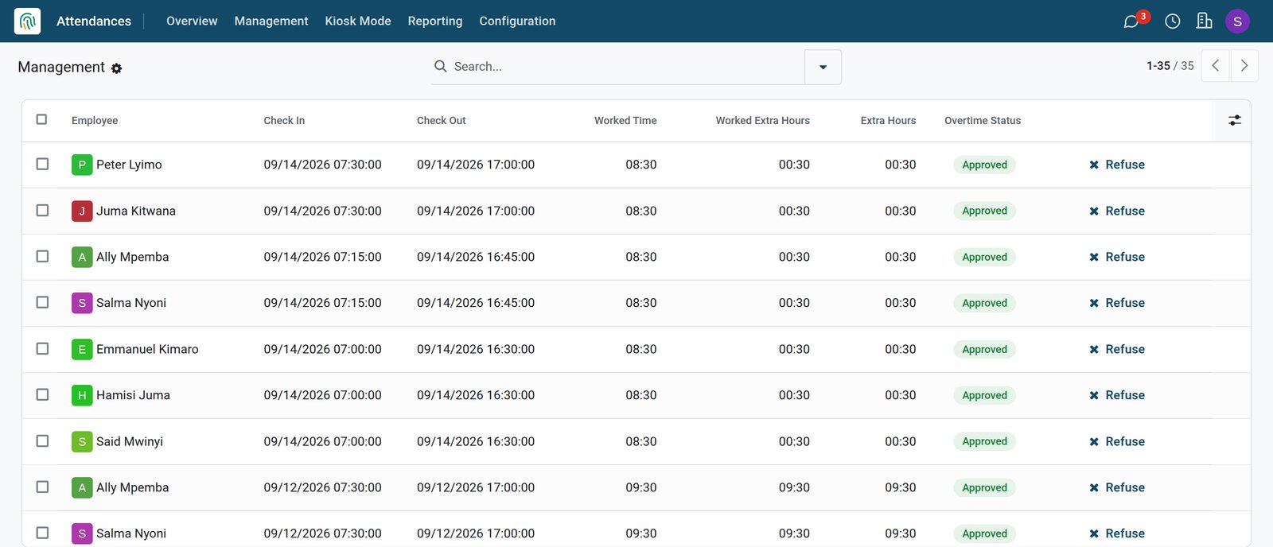Sort by the Employee column header

(x=95, y=121)
